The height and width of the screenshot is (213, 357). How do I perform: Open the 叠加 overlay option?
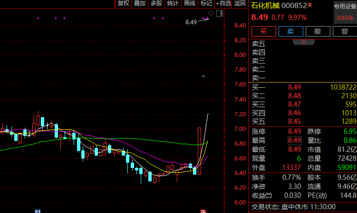click(140, 3)
